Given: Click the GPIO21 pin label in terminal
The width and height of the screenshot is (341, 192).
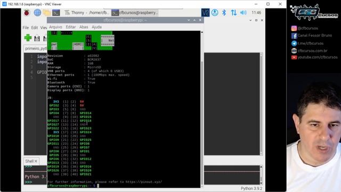Looking at the screenshot, I should (x=85, y=174).
